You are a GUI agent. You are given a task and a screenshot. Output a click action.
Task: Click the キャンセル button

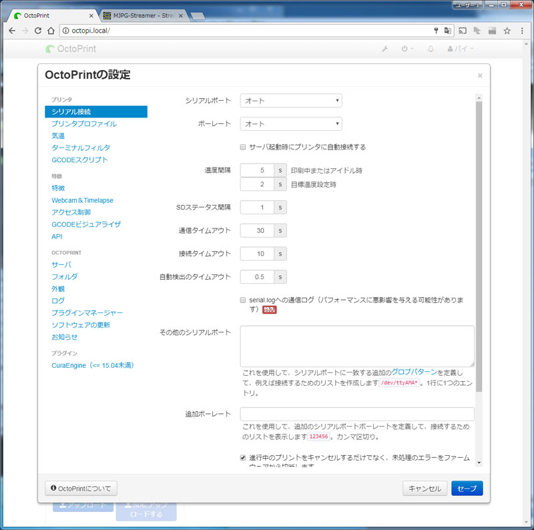click(x=425, y=489)
